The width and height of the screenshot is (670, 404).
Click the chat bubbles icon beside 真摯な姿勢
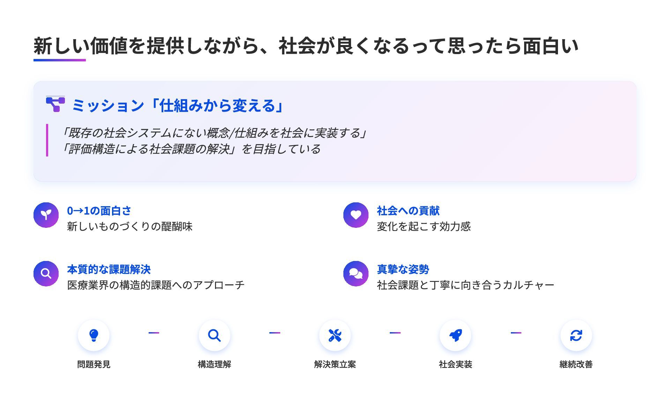pos(356,274)
